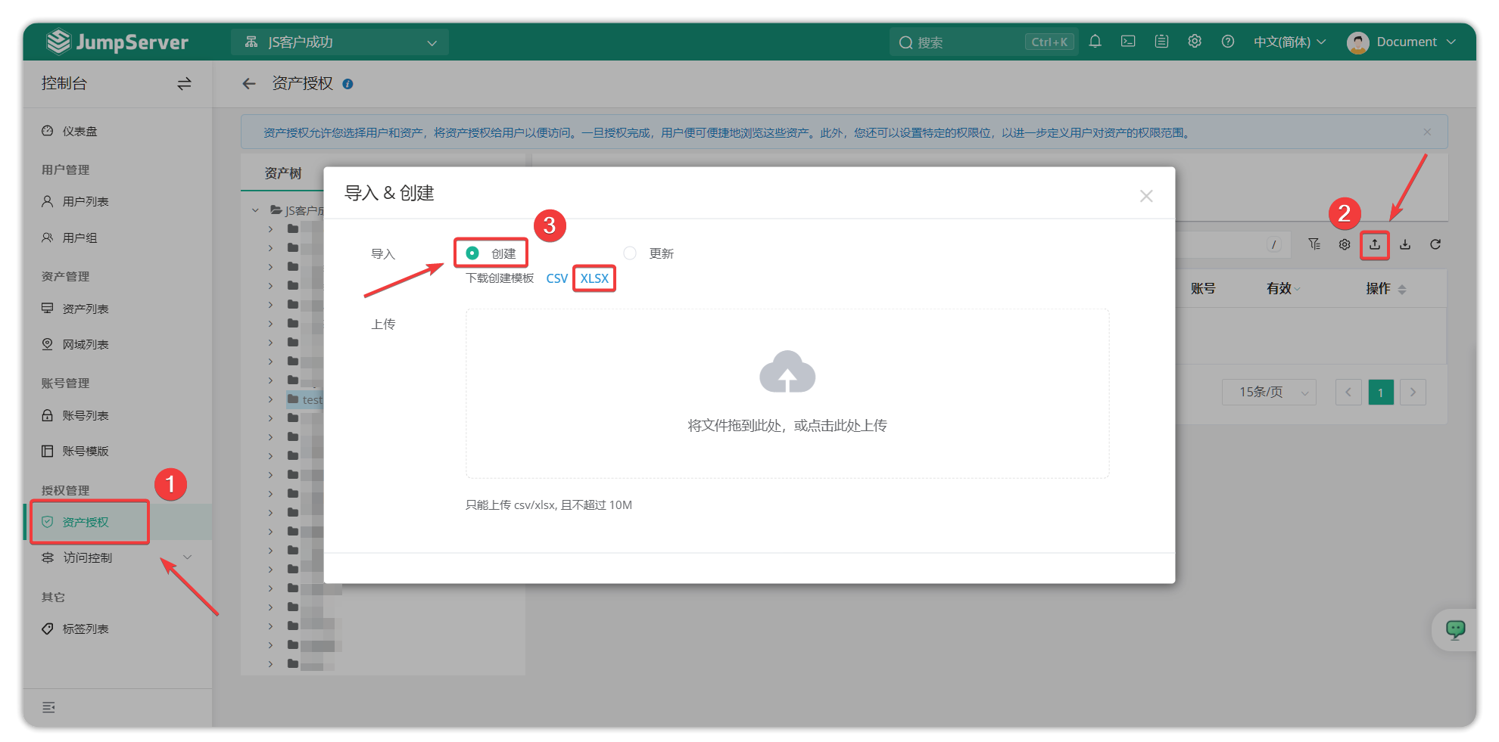Close the 导入 & 创建 dialog
1499x742 pixels.
[x=1146, y=196]
